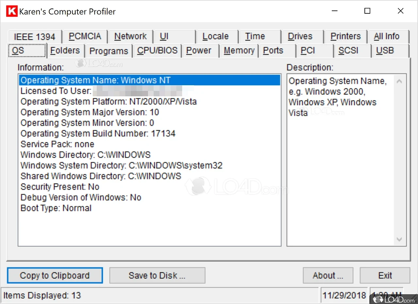Click the Exit button
Screen dimensions: 418x304
click(385, 276)
